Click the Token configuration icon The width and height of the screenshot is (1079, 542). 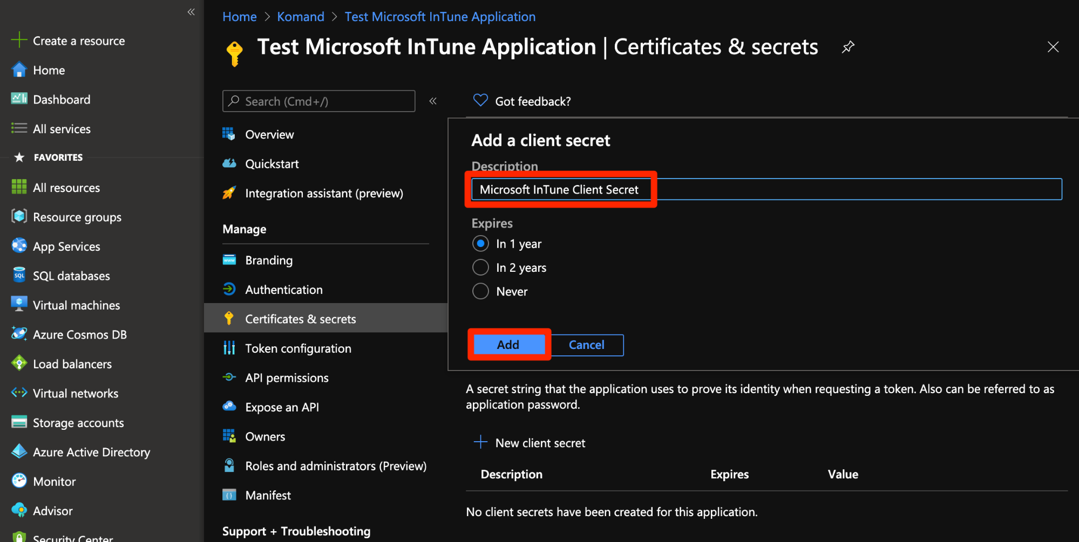click(229, 348)
